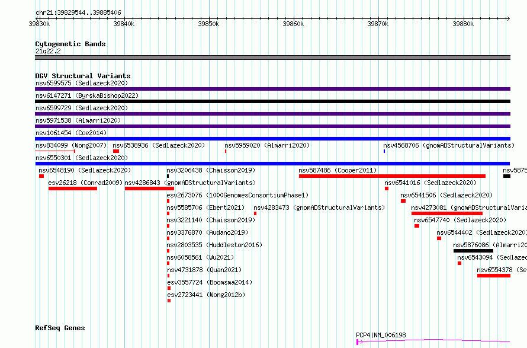The width and height of the screenshot is (527, 348).
Task: Click the black nsv5876086 variant bar
Action: [x=473, y=251]
